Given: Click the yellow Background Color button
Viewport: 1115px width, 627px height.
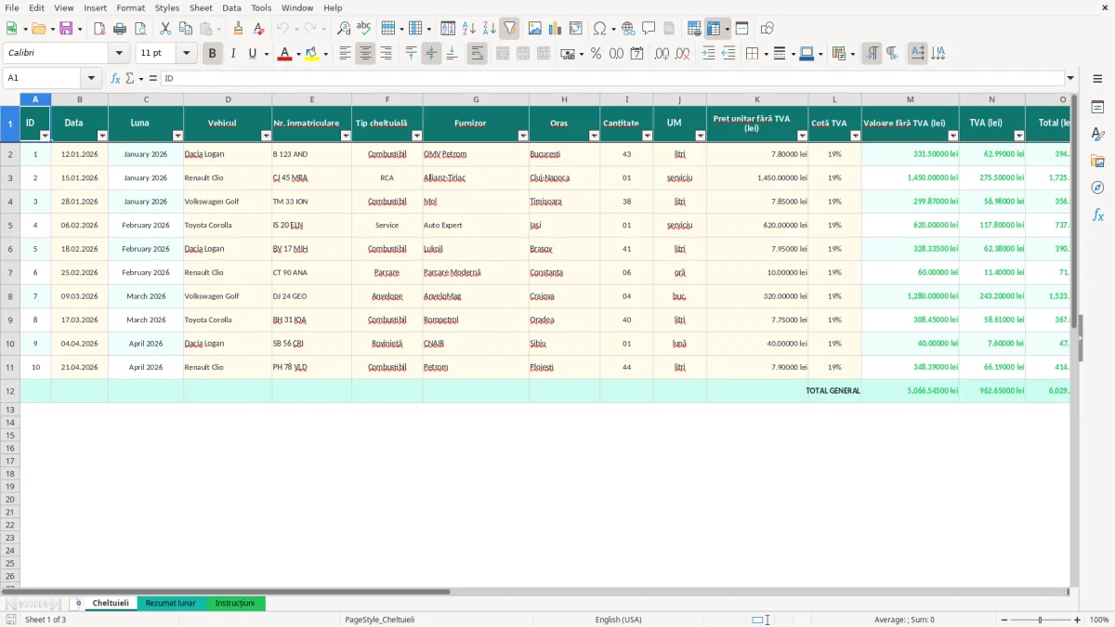Looking at the screenshot, I should click(312, 54).
